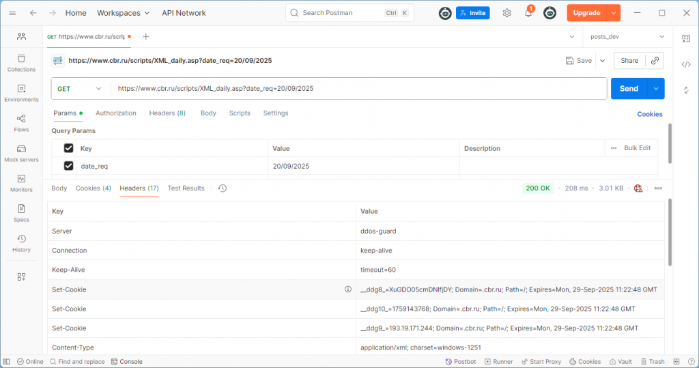The height and width of the screenshot is (368, 699).
Task: Add a new request tab
Action: (x=146, y=37)
